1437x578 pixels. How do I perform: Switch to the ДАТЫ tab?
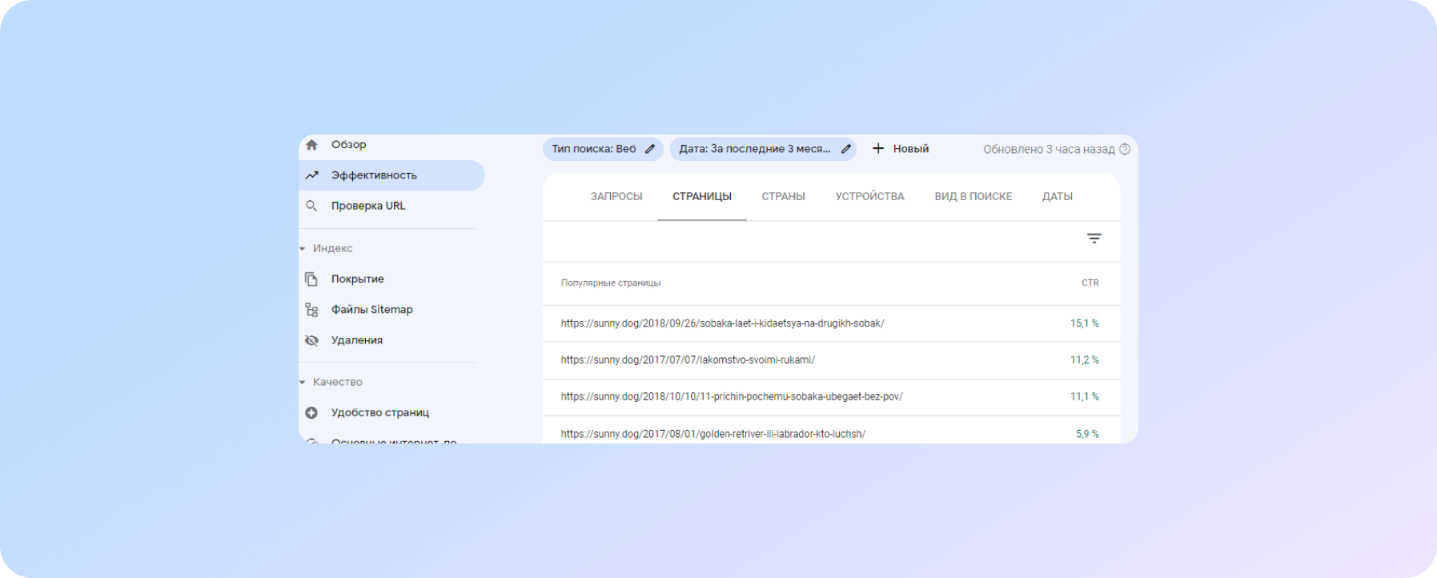point(1058,196)
